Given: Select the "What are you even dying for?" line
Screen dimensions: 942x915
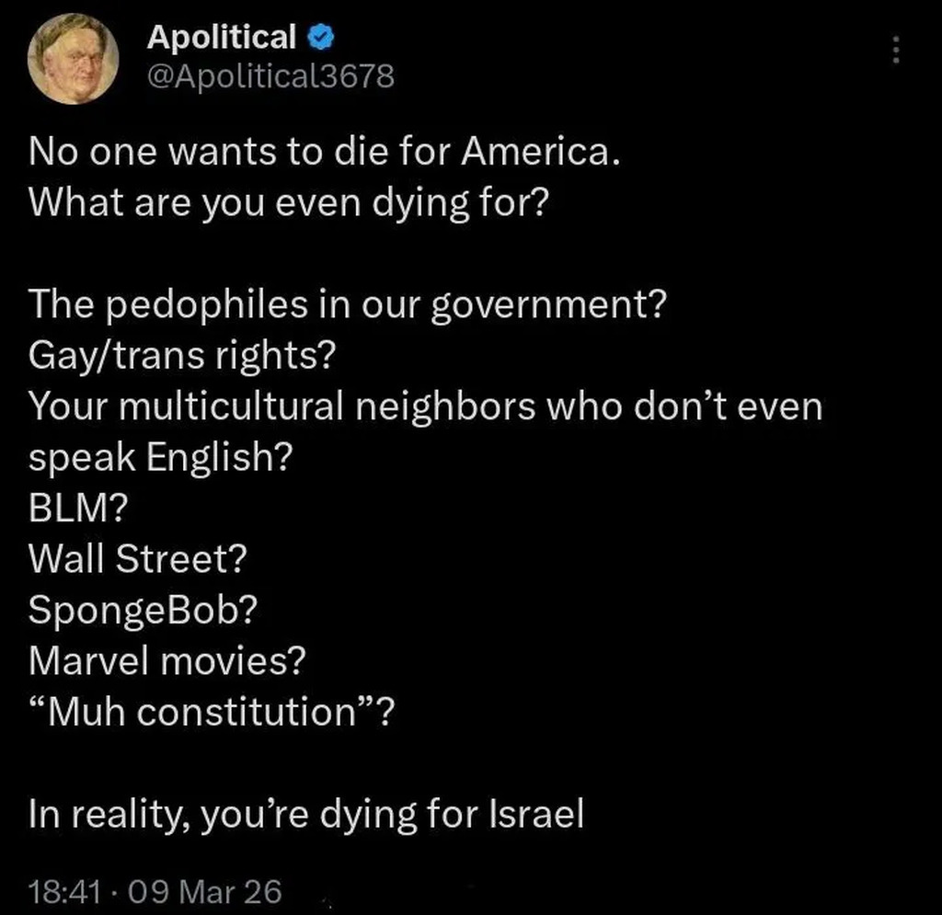Looking at the screenshot, I should pos(288,201).
